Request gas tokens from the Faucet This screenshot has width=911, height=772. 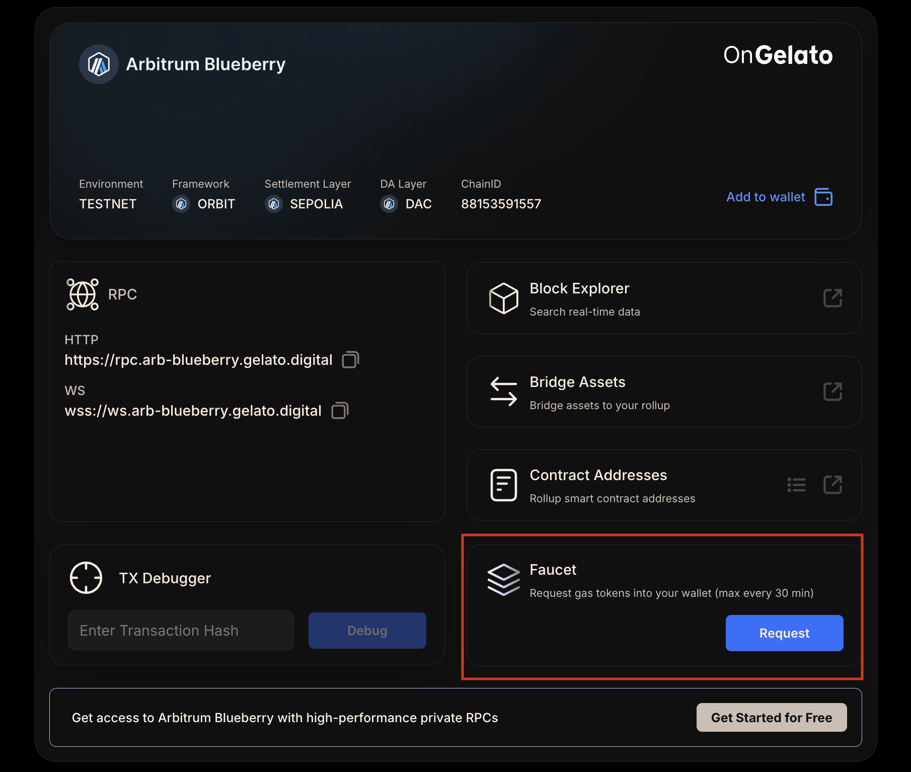point(784,633)
